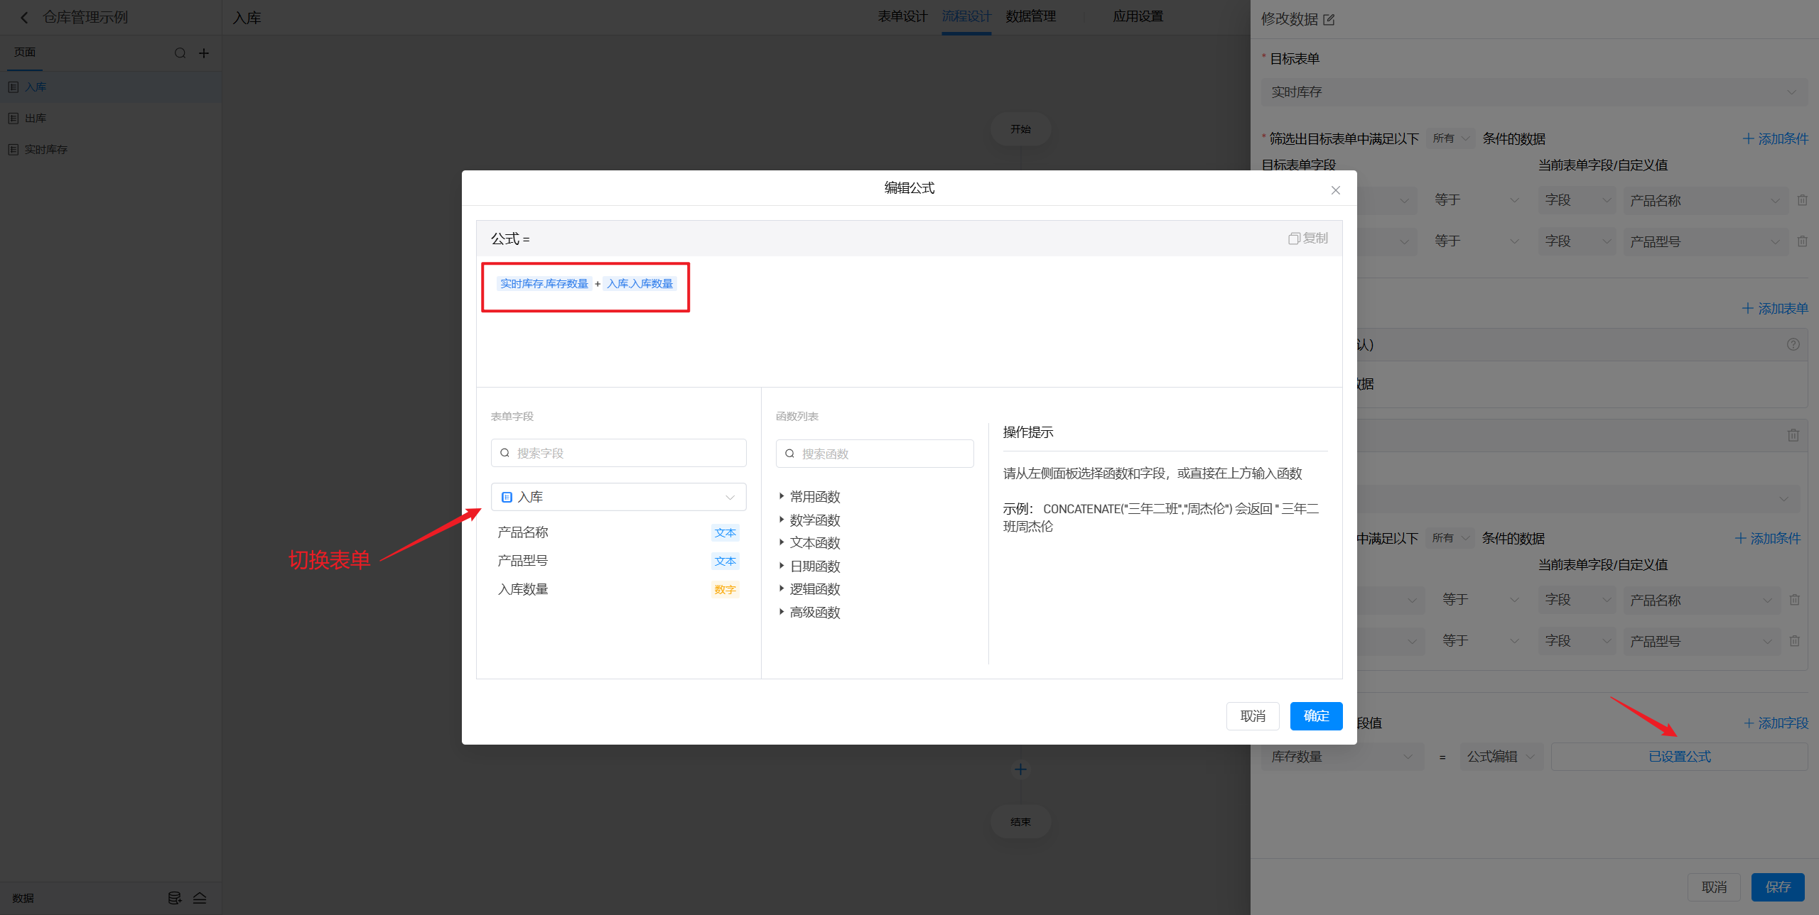Click the 确定 button in the dialog

(x=1316, y=716)
